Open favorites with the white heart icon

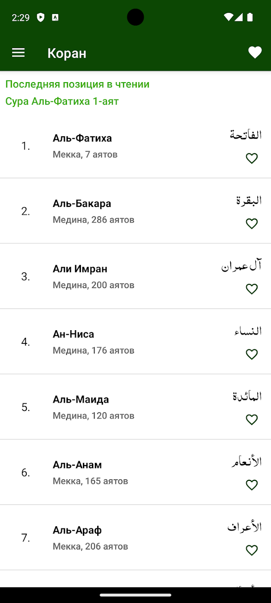pos(255,53)
